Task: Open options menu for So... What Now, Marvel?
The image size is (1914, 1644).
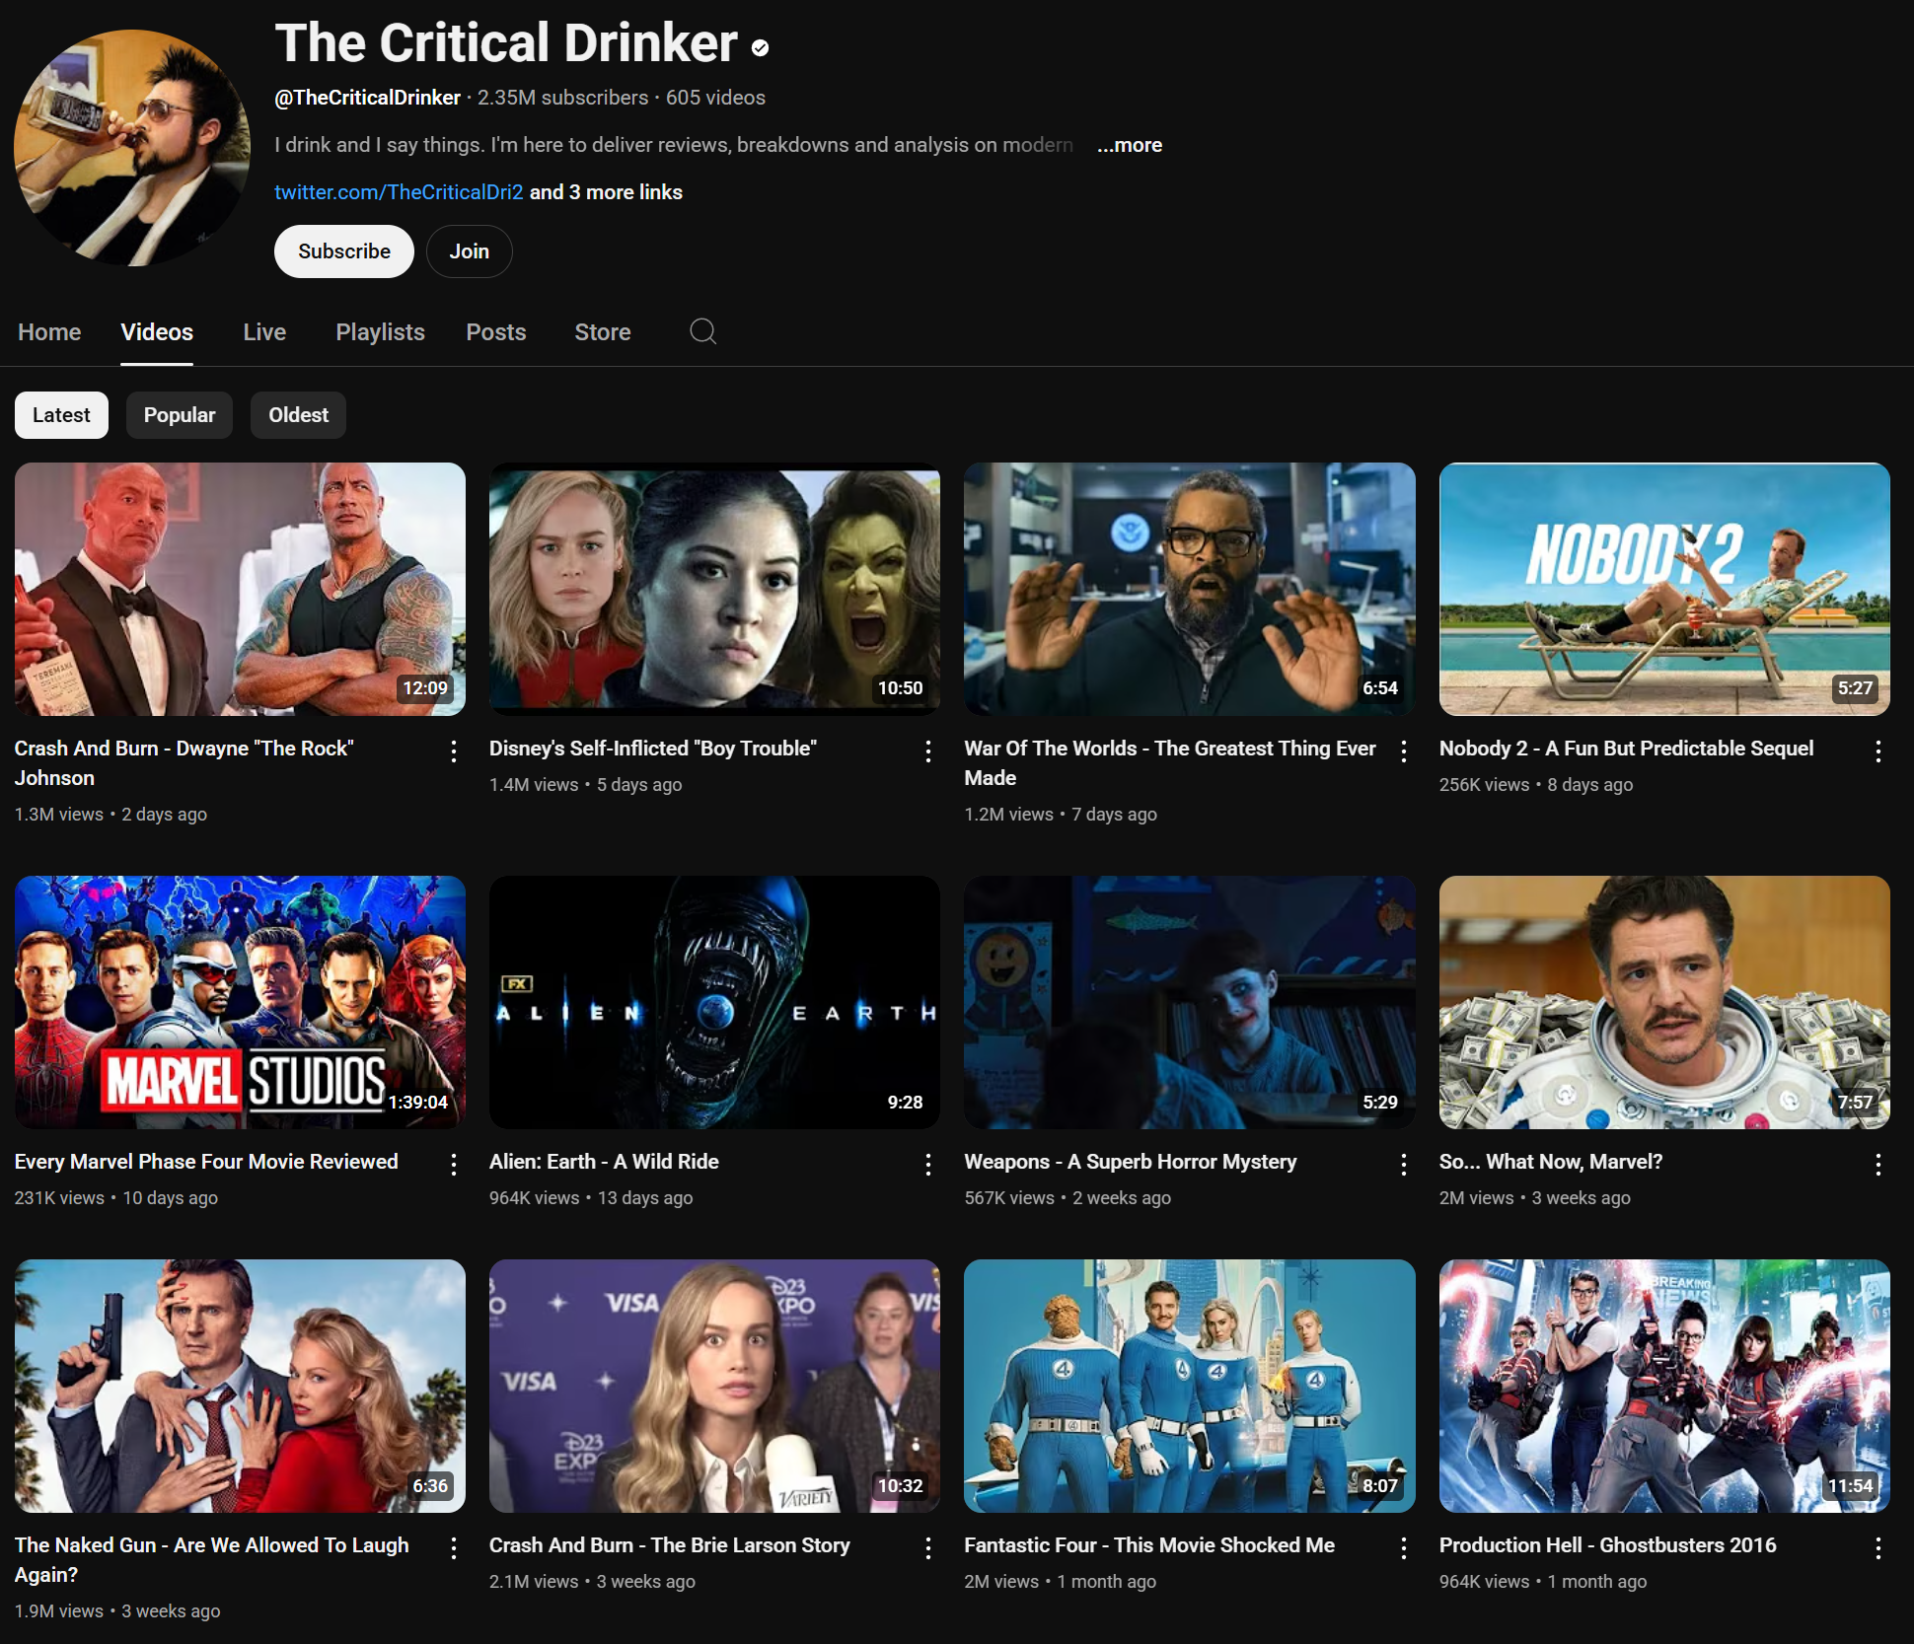Action: point(1877,1165)
